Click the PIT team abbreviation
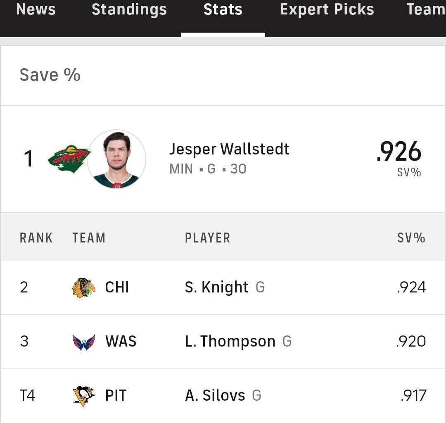 [116, 395]
